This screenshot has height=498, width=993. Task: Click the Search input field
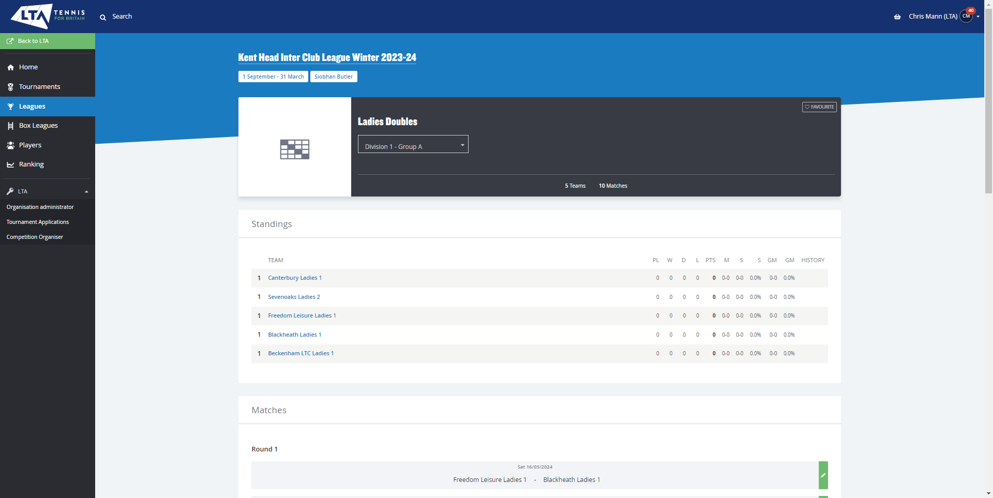tap(123, 17)
